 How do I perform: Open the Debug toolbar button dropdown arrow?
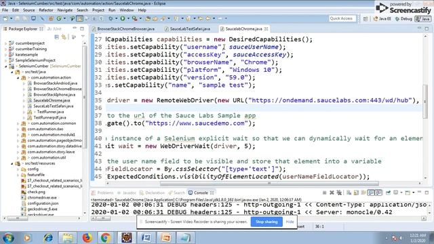coord(116,18)
